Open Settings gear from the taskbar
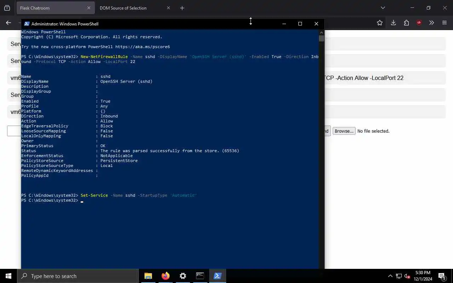 [x=183, y=276]
